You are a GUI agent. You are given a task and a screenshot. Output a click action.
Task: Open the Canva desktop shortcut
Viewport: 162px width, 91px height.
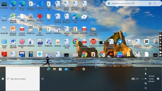[120, 55]
